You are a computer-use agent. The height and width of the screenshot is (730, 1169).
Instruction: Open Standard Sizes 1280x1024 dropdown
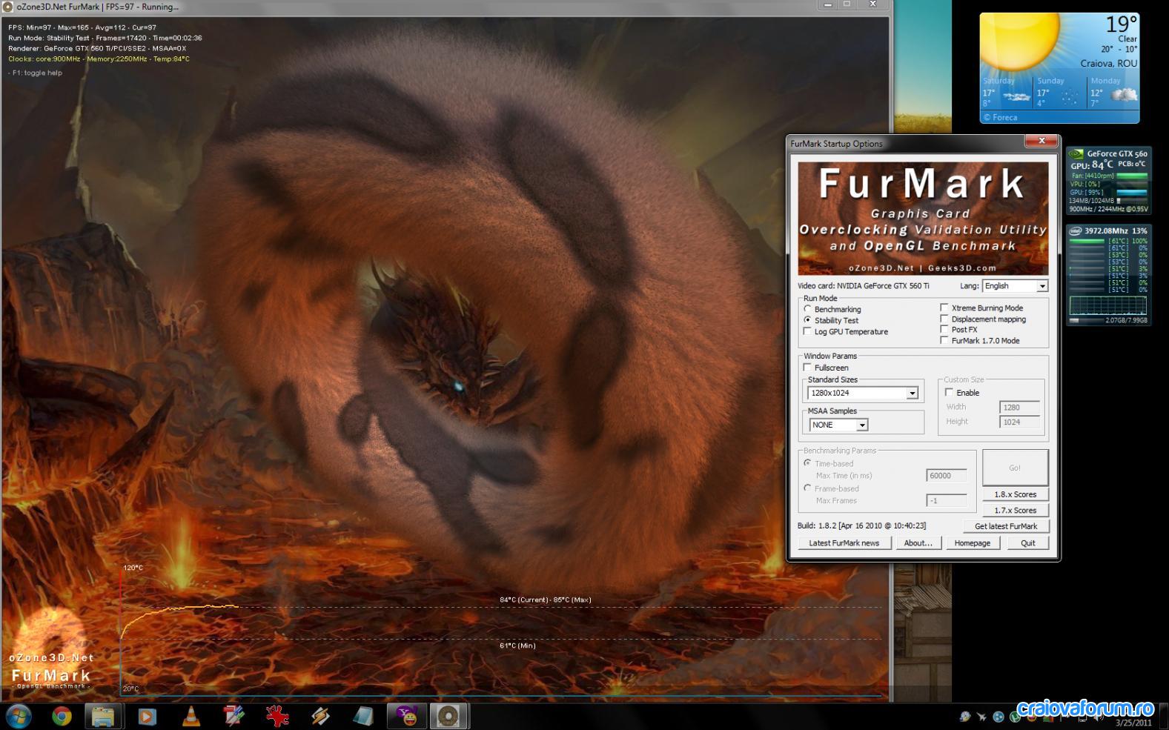point(864,394)
